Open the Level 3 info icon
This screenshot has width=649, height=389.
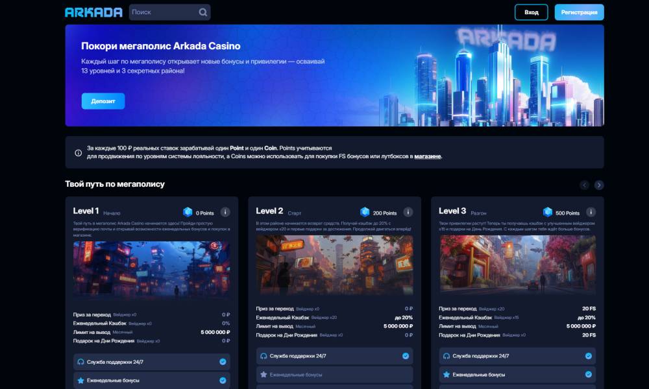(591, 212)
